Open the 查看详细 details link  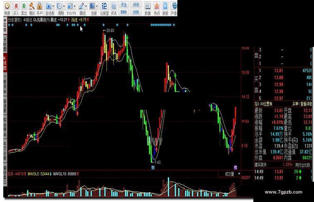click(306, 104)
